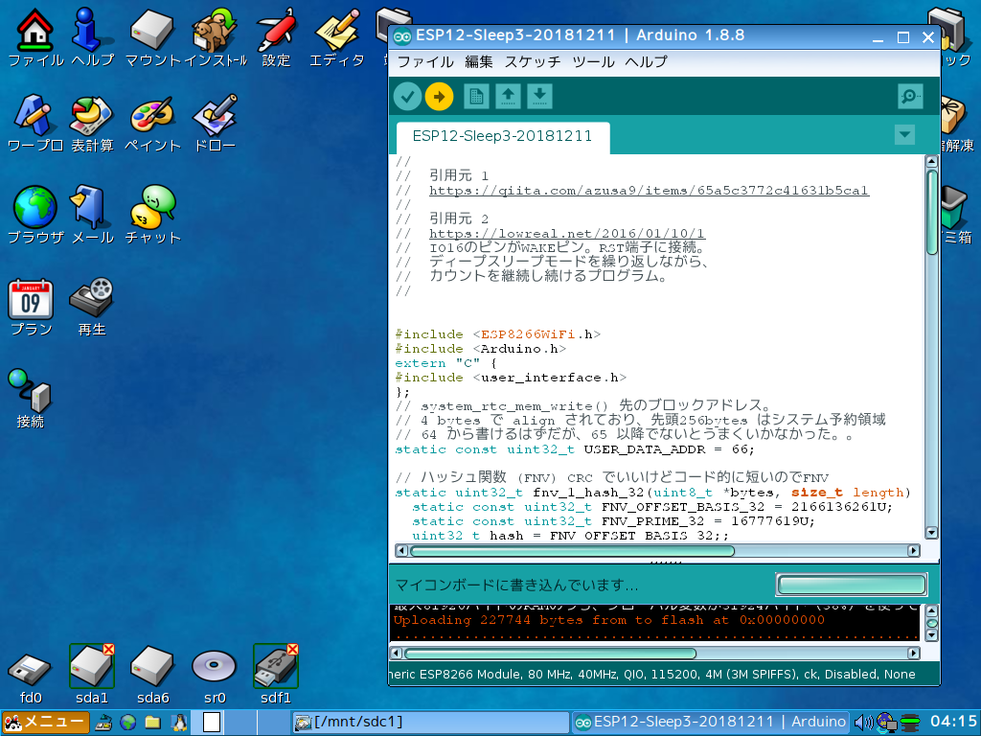Click the USER_DATA_ADDR = 66 code line
This screenshot has height=736, width=981.
(575, 449)
